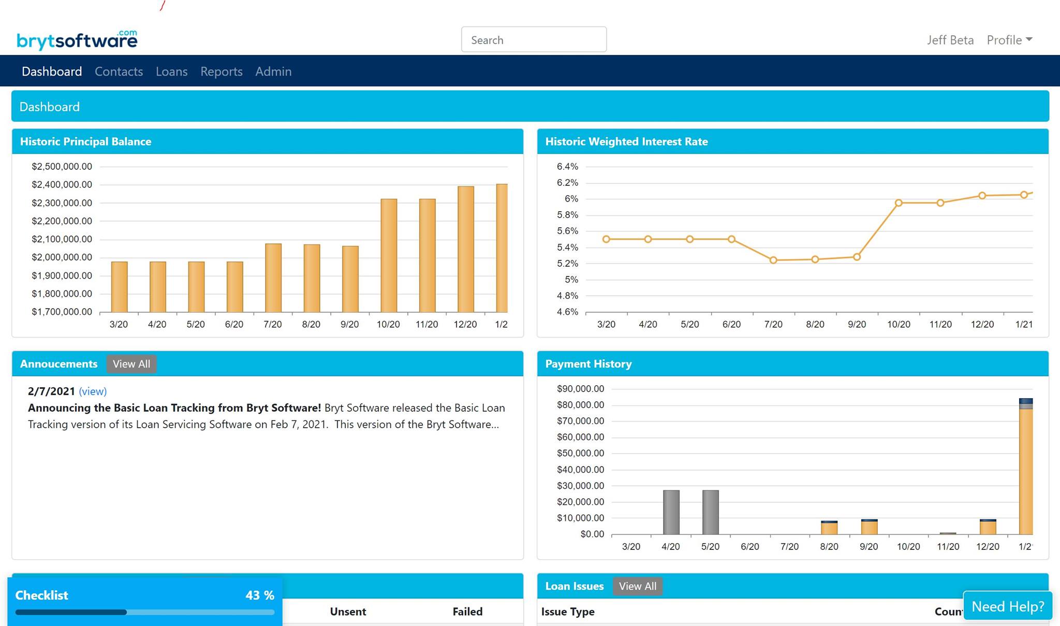1060x626 pixels.
Task: Click the Dashboard navigation item
Action: 52,71
